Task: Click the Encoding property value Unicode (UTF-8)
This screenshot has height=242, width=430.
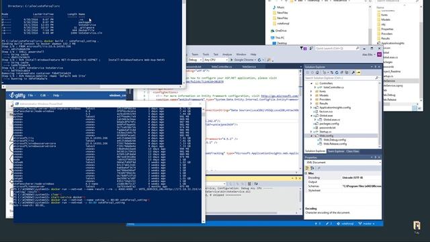Action: point(353,177)
